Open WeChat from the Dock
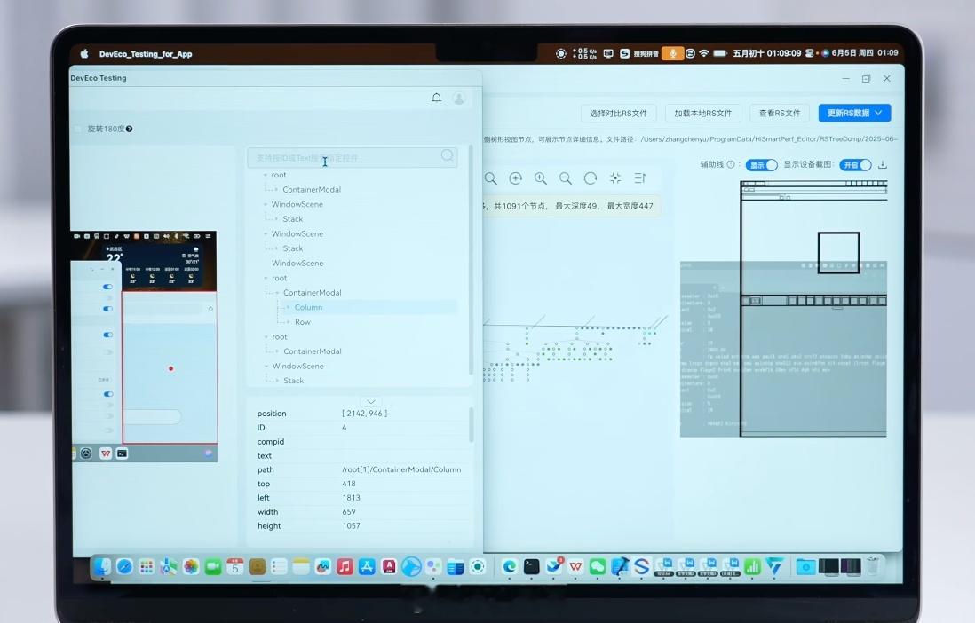This screenshot has width=975, height=623. click(x=597, y=566)
